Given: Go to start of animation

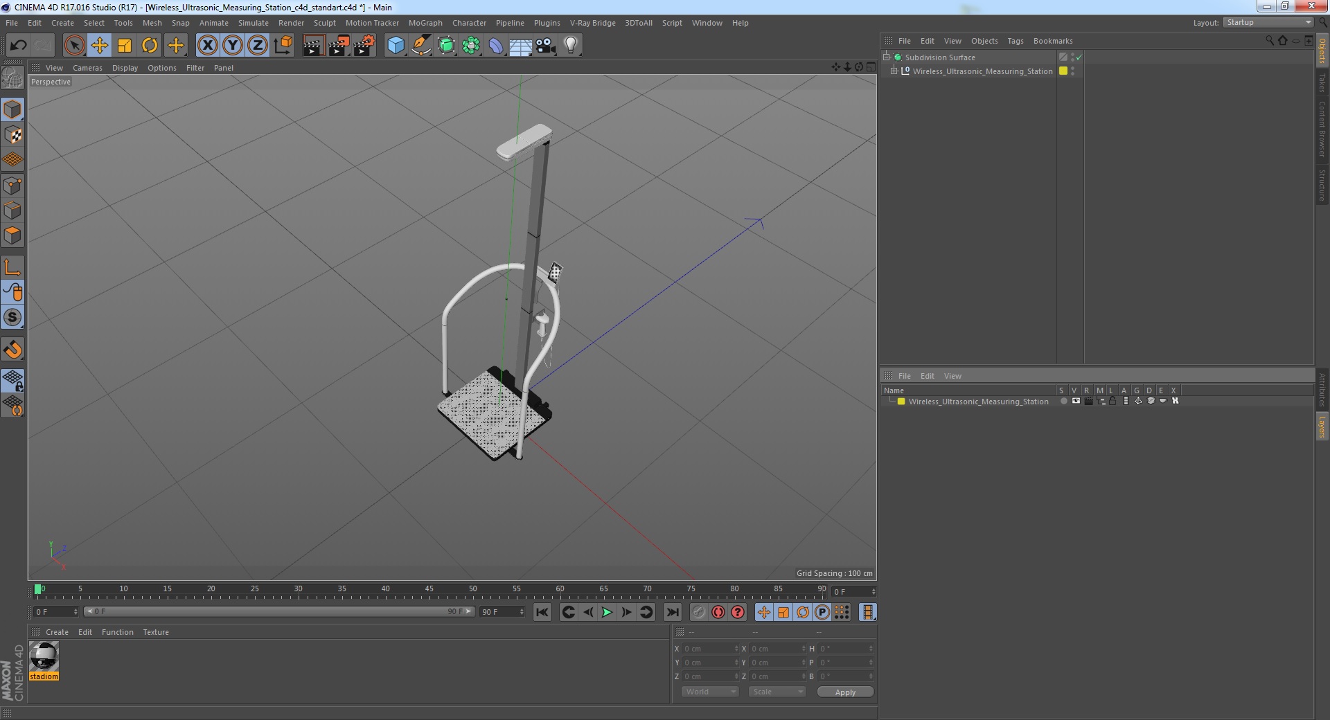Looking at the screenshot, I should (x=542, y=612).
